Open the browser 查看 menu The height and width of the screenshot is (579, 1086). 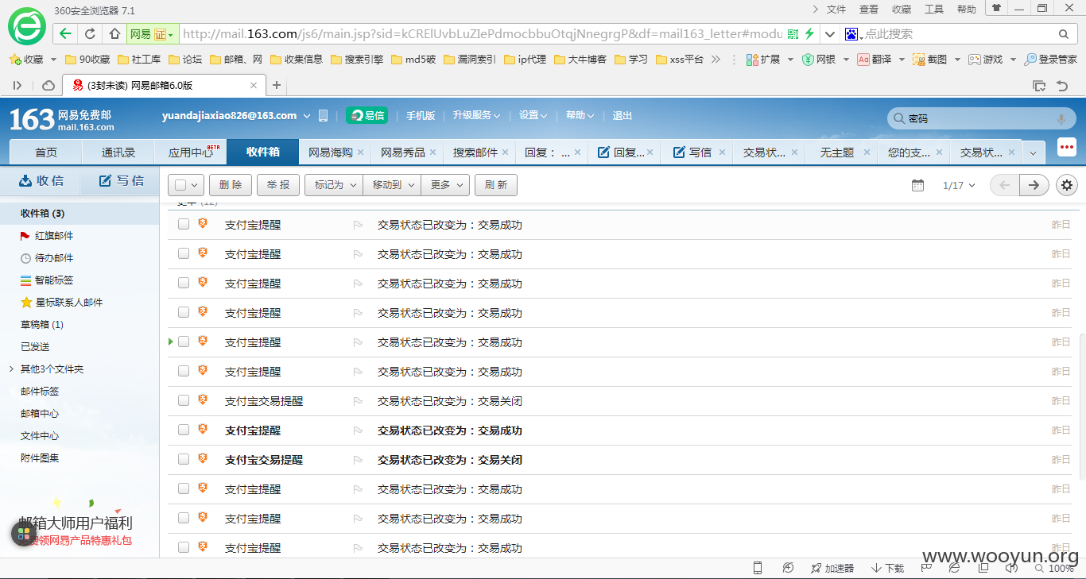pos(869,10)
